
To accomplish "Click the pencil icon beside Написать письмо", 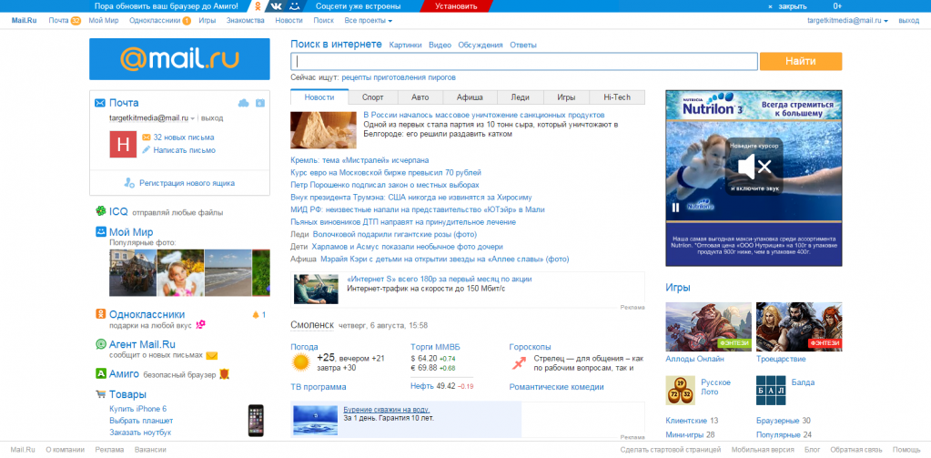I will [146, 150].
